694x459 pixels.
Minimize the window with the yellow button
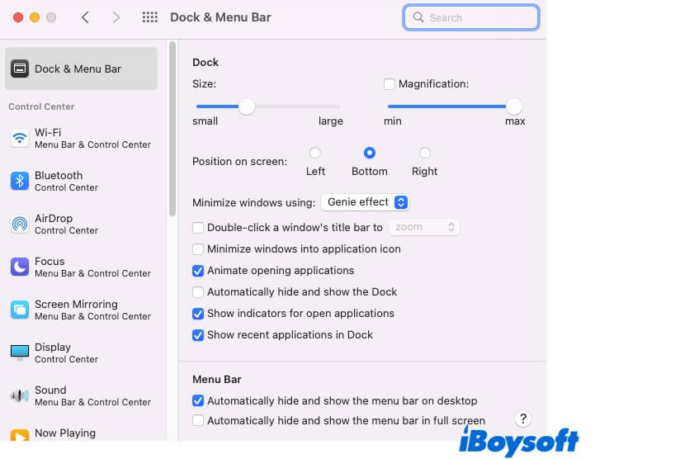coord(35,17)
